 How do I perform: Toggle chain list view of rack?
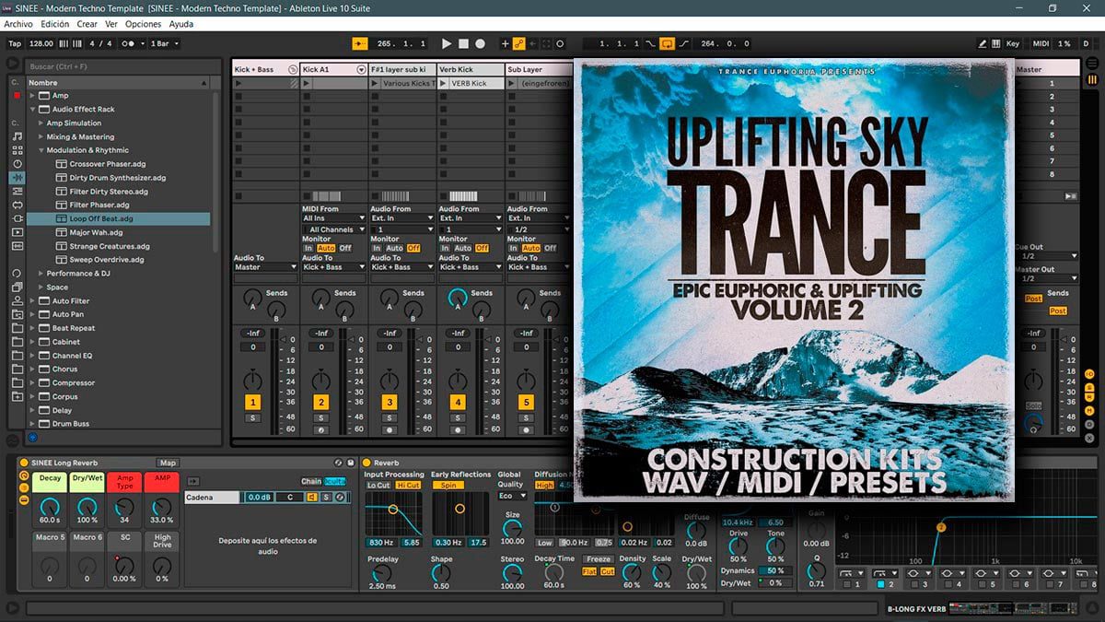(x=24, y=487)
